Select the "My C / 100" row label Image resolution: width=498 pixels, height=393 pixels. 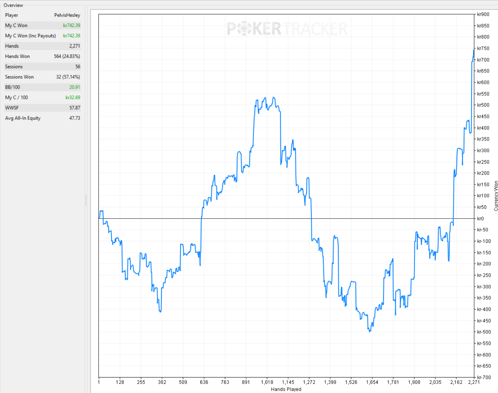(16, 97)
